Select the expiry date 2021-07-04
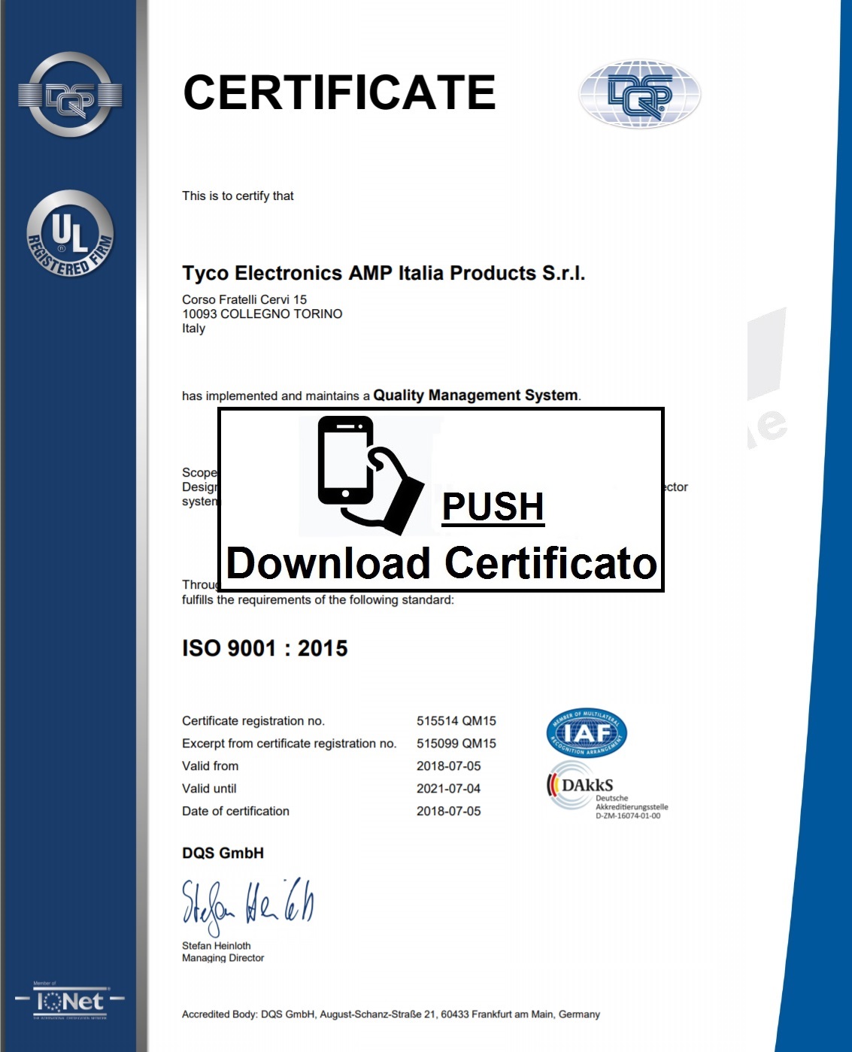This screenshot has height=1052, width=852. [x=449, y=789]
